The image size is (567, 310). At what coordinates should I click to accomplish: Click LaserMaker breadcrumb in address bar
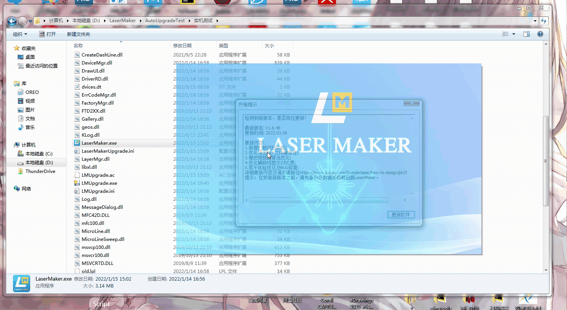click(122, 21)
